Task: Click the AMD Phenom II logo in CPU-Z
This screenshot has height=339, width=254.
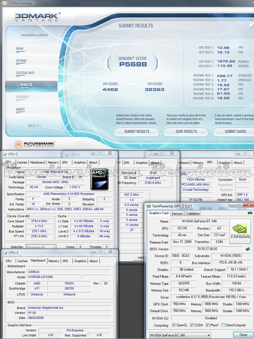Action: click(x=99, y=179)
